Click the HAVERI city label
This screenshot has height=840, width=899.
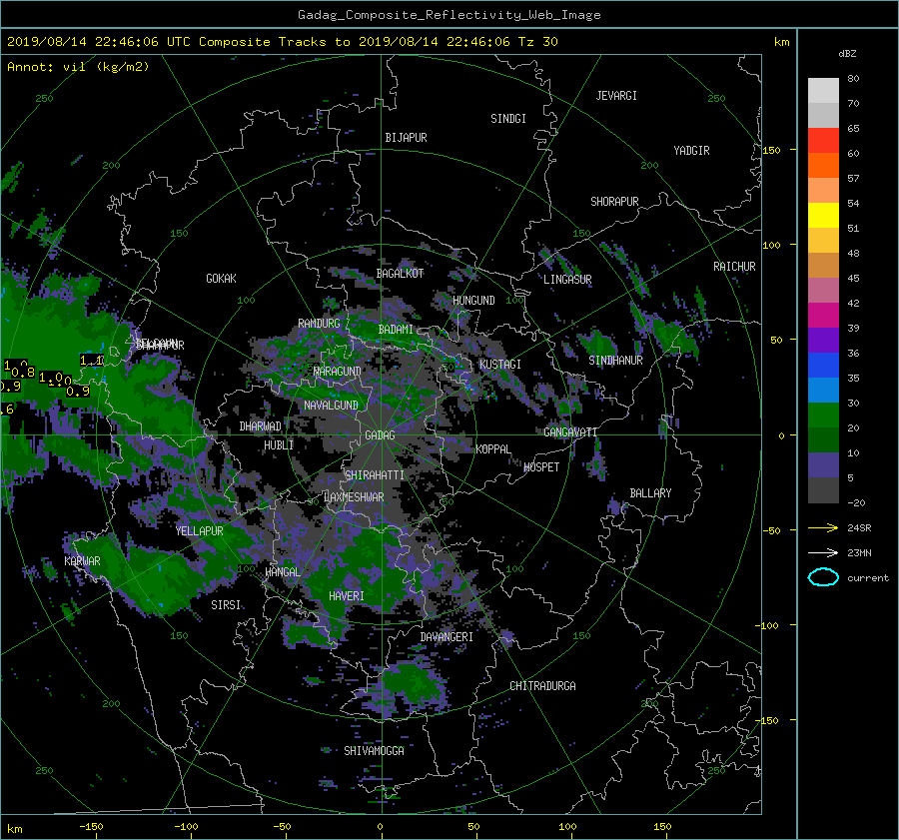click(347, 596)
